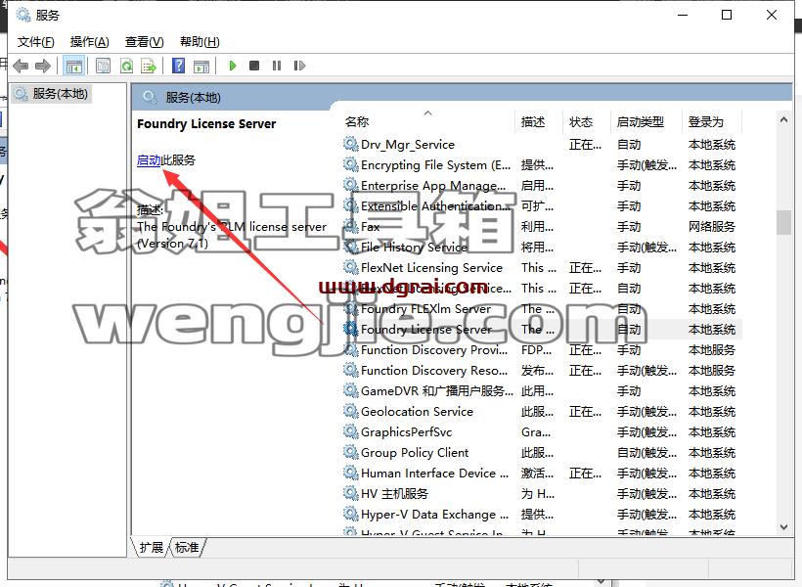
Task: Click the services header search icon
Action: point(149,97)
